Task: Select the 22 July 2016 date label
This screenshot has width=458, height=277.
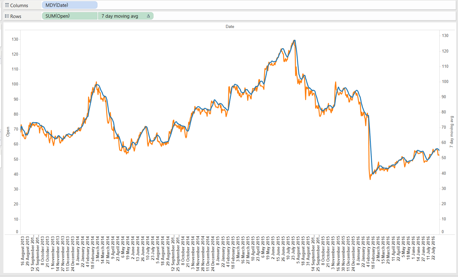Action: tap(433, 248)
